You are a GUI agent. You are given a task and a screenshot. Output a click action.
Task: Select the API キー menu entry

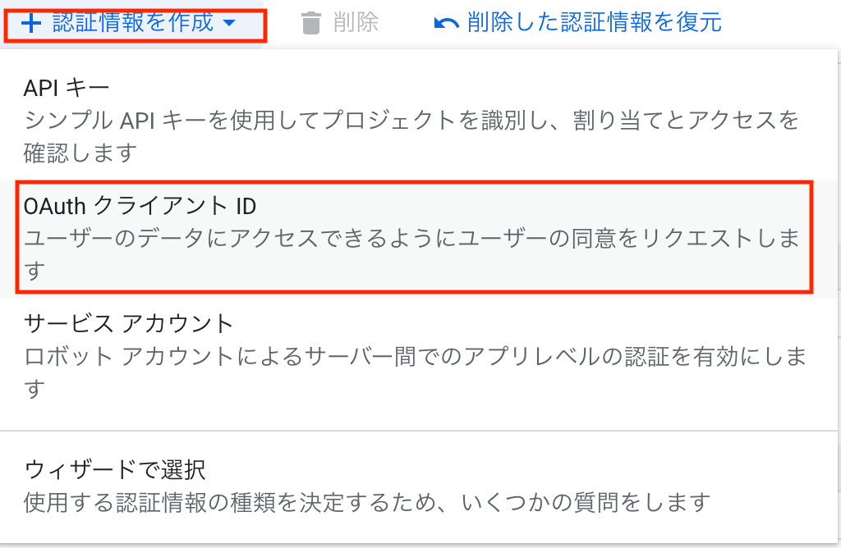pos(67,88)
